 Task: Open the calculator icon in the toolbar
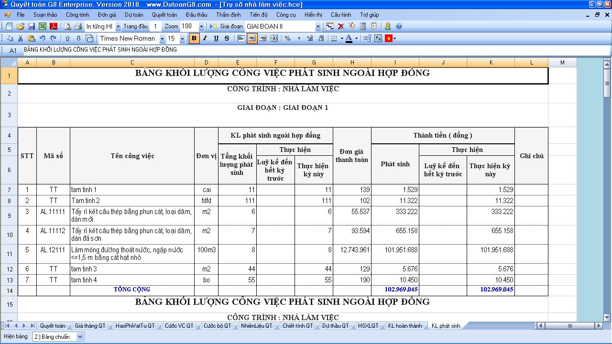click(363, 27)
